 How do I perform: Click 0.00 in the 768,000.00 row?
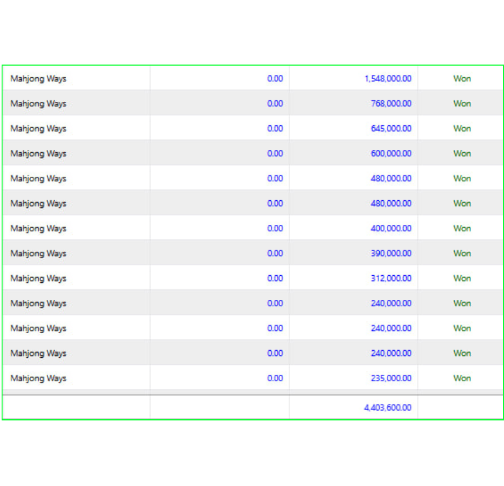click(275, 104)
